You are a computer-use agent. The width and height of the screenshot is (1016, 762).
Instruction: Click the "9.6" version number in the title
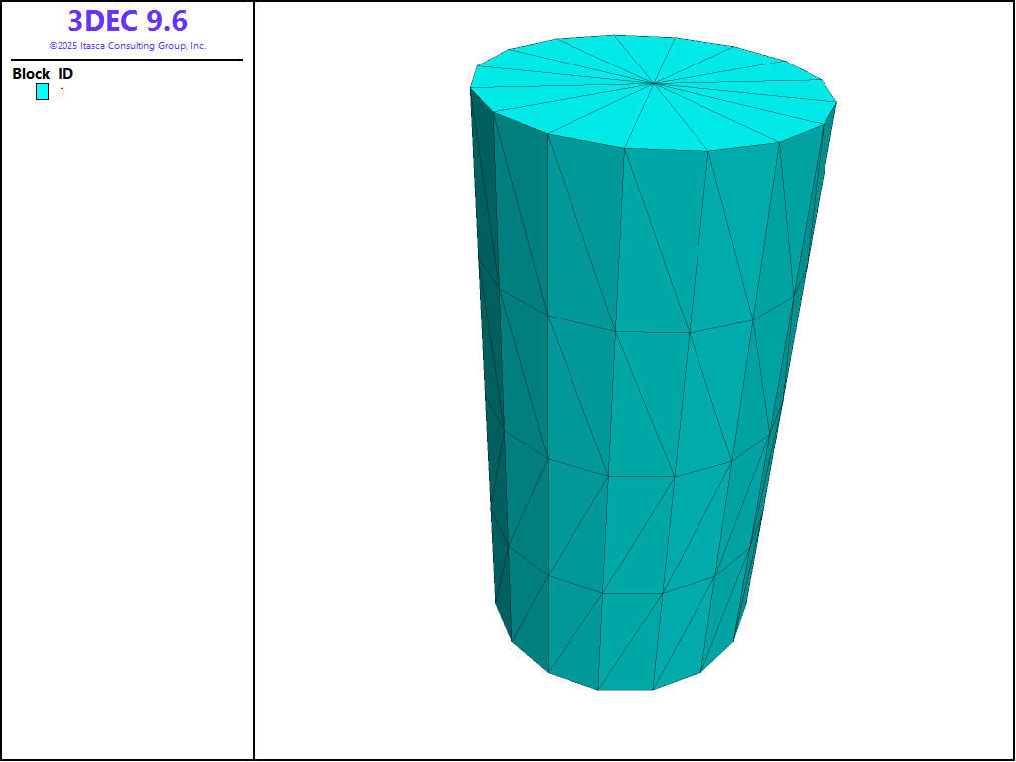164,21
